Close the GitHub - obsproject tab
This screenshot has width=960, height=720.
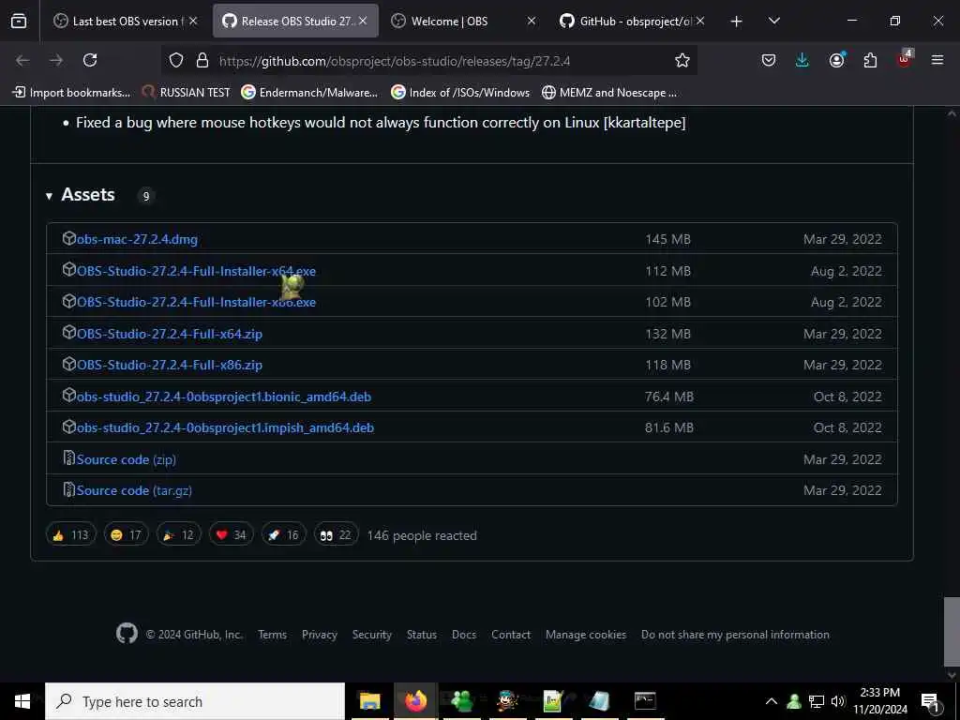tap(700, 21)
